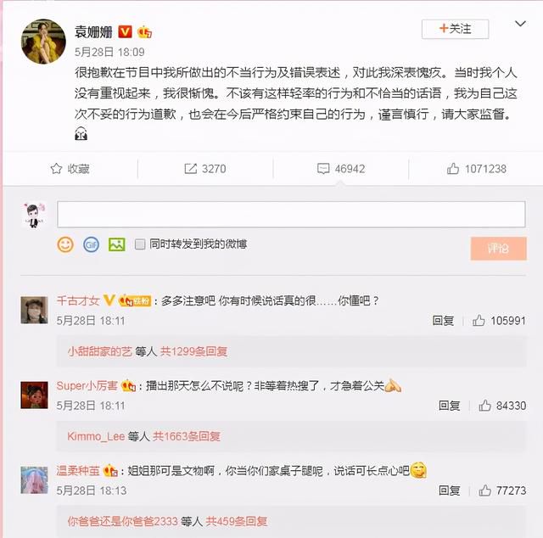The image size is (543, 538).
Task: Click the star 收藏 favorite icon
Action: pyautogui.click(x=57, y=169)
